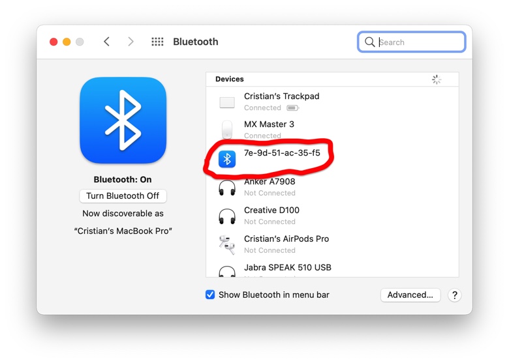Viewport: 509px width, 363px height.
Task: Close the window with the red button
Action: [x=54, y=42]
